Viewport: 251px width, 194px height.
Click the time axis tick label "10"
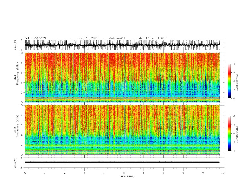point(223,173)
